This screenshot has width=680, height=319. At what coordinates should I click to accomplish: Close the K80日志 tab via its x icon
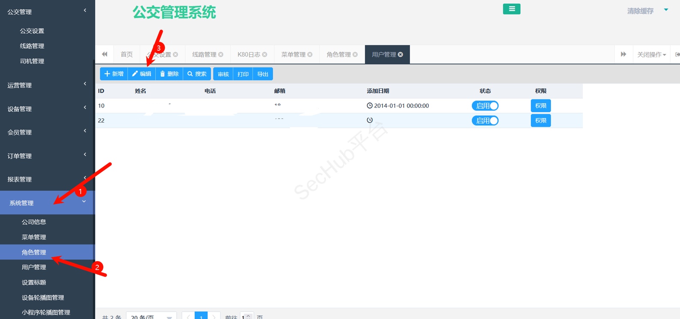[x=265, y=54]
